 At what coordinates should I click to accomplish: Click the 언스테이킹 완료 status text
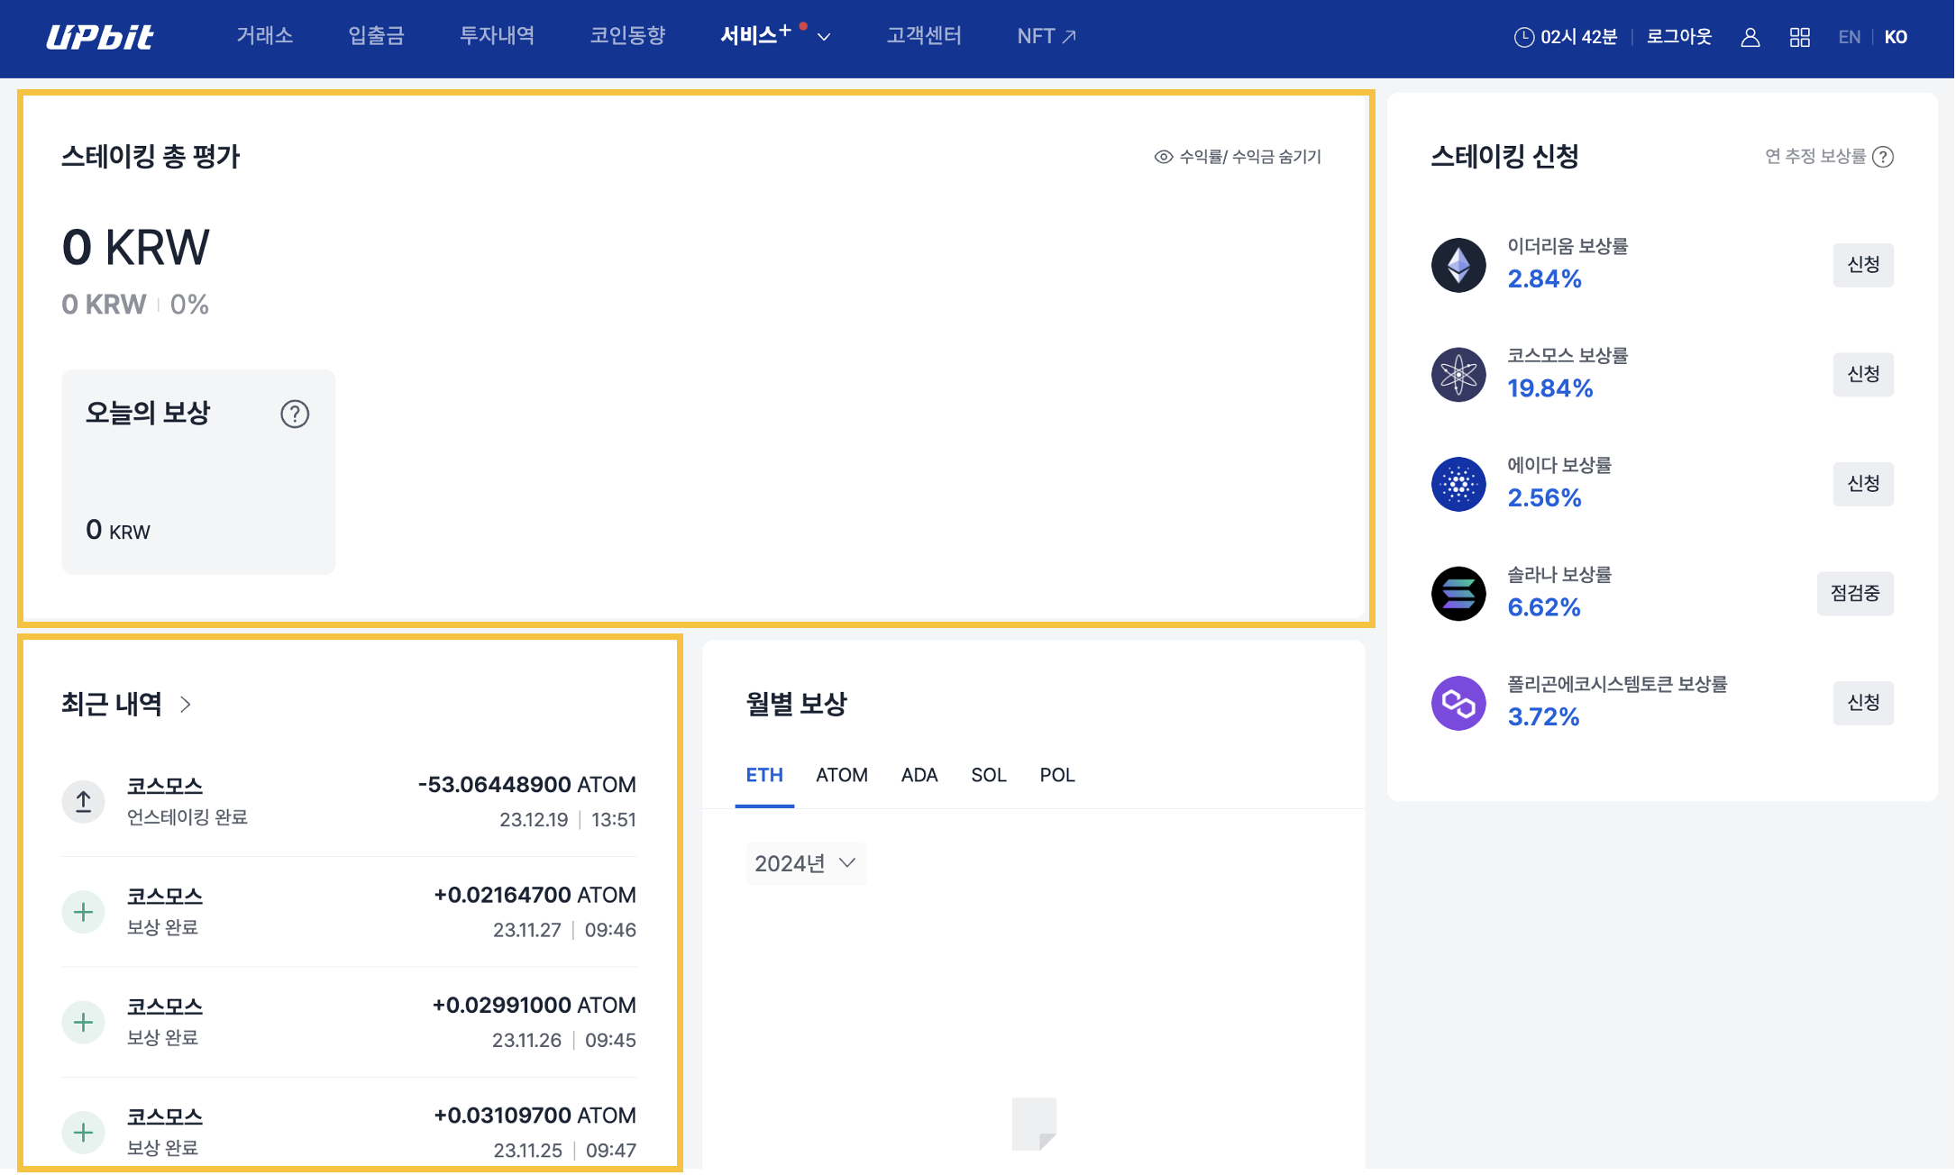[187, 817]
